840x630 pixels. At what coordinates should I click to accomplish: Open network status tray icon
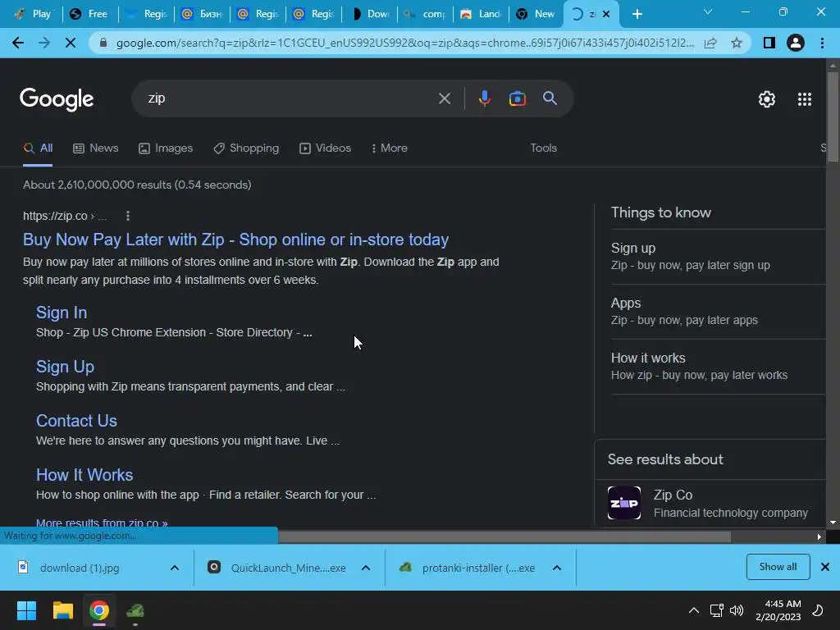point(716,610)
